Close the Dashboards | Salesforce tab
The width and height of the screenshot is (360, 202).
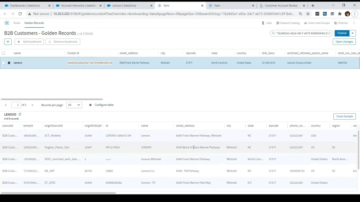tap(49, 6)
